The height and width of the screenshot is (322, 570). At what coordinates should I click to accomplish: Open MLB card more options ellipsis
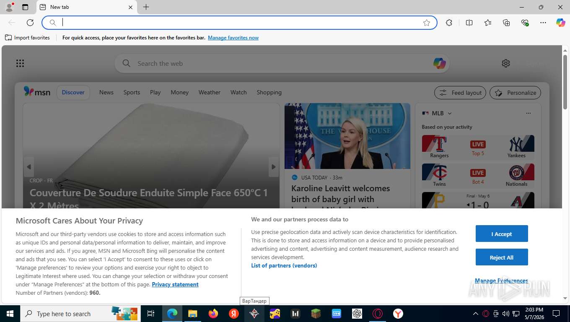(528, 113)
